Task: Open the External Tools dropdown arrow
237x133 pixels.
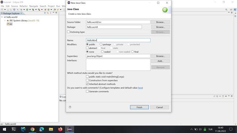Action: pos(42,10)
